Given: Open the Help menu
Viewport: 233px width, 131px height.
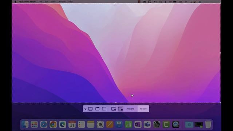Looking at the screenshot, I should point(71,2).
